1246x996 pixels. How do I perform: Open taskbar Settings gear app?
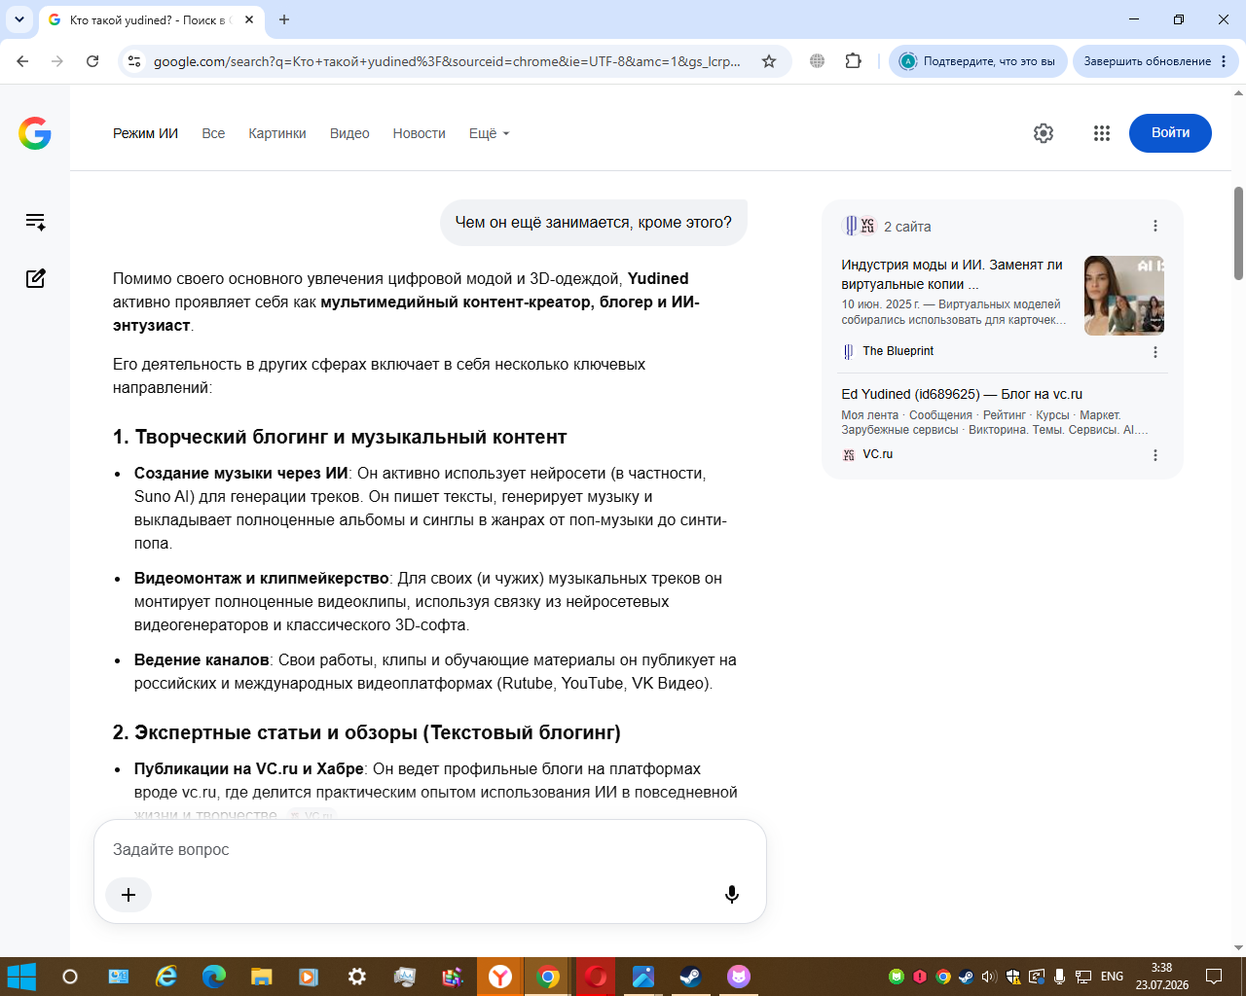(356, 977)
